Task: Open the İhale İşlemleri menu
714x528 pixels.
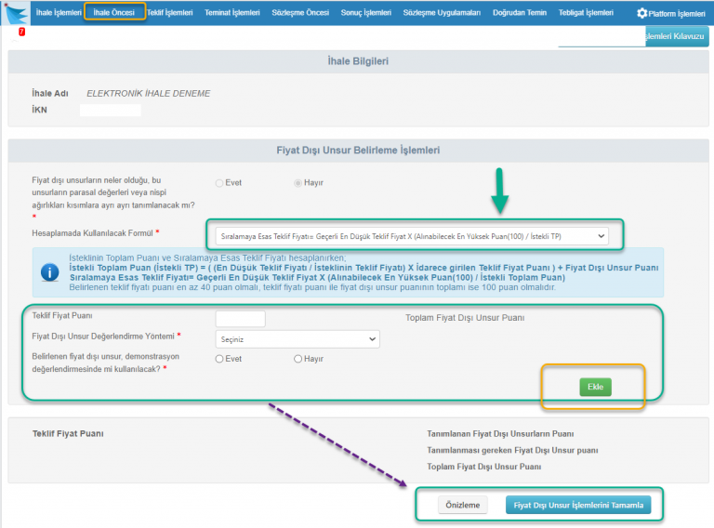Action: (x=56, y=13)
